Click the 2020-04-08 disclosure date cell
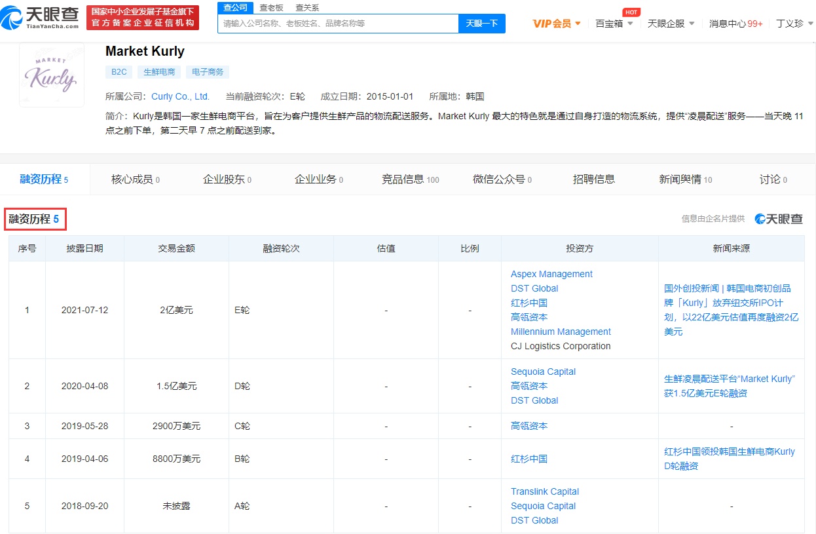This screenshot has width=816, height=534. point(84,386)
